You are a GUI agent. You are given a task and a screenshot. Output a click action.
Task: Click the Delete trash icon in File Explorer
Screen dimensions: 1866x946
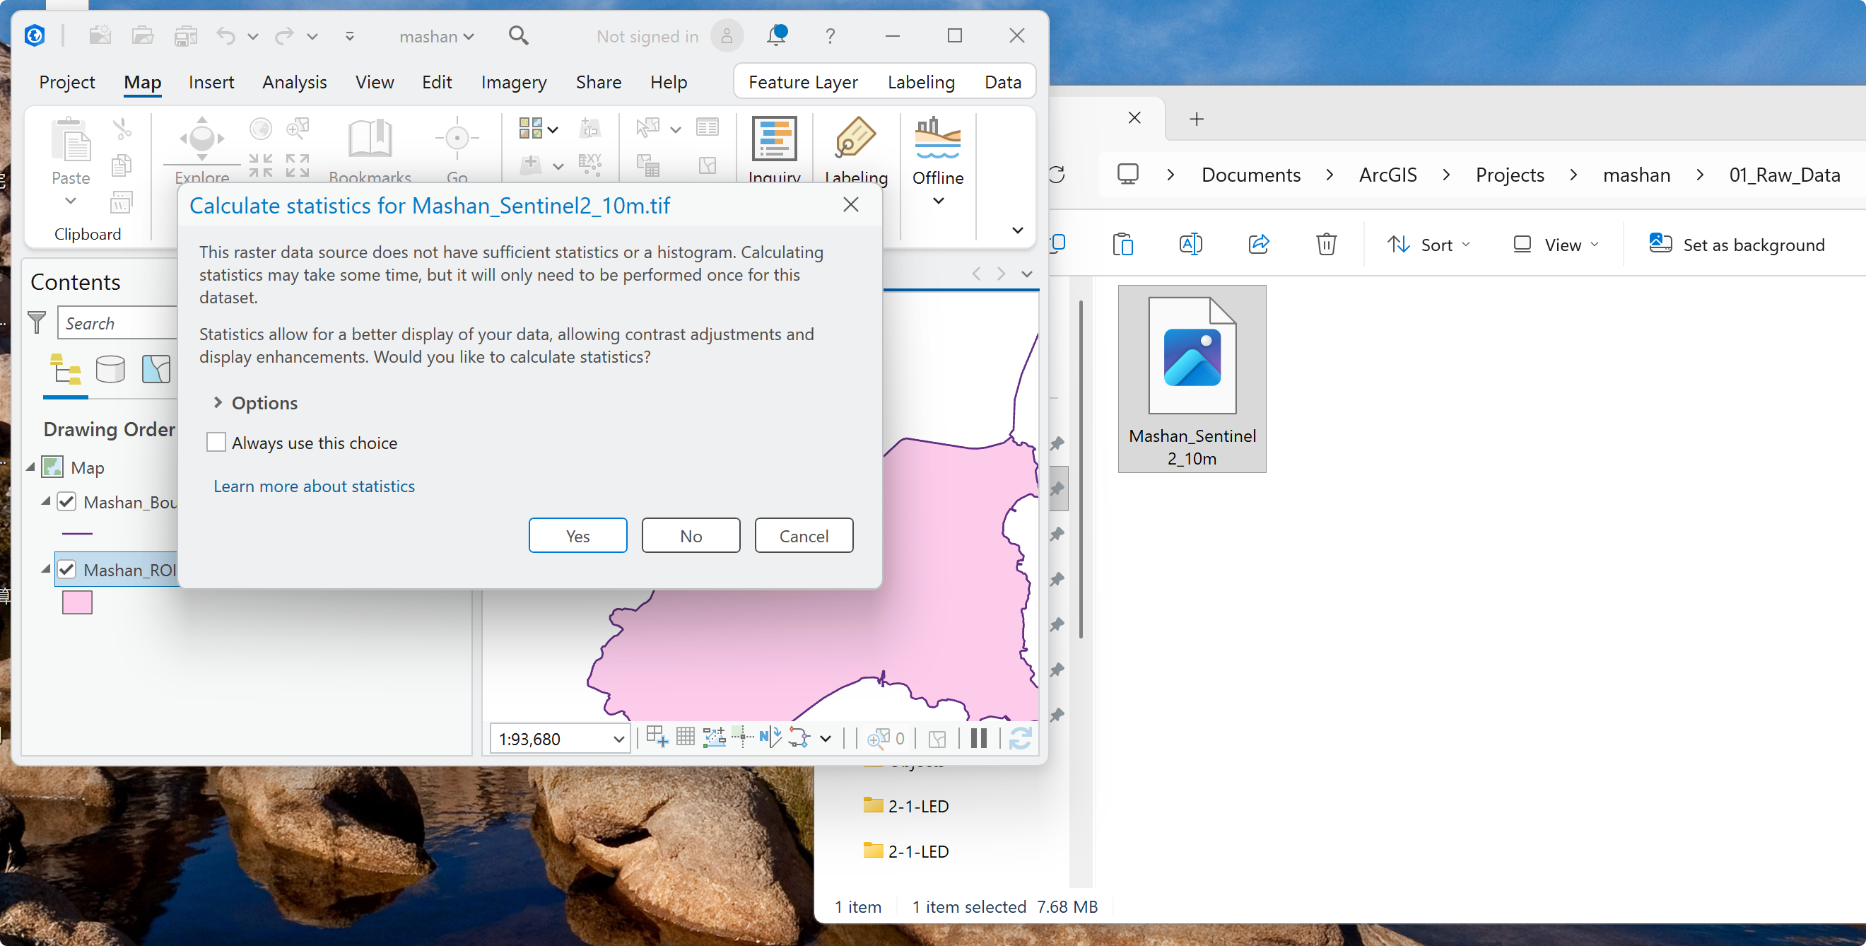pos(1325,244)
